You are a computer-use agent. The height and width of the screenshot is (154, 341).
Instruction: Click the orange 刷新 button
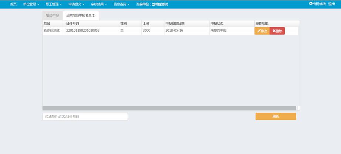click(x=276, y=116)
